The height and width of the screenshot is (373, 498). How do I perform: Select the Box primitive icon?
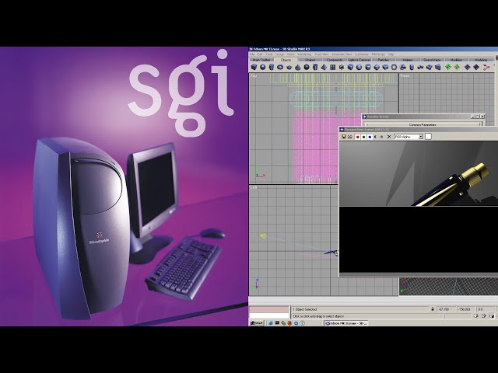click(x=254, y=67)
